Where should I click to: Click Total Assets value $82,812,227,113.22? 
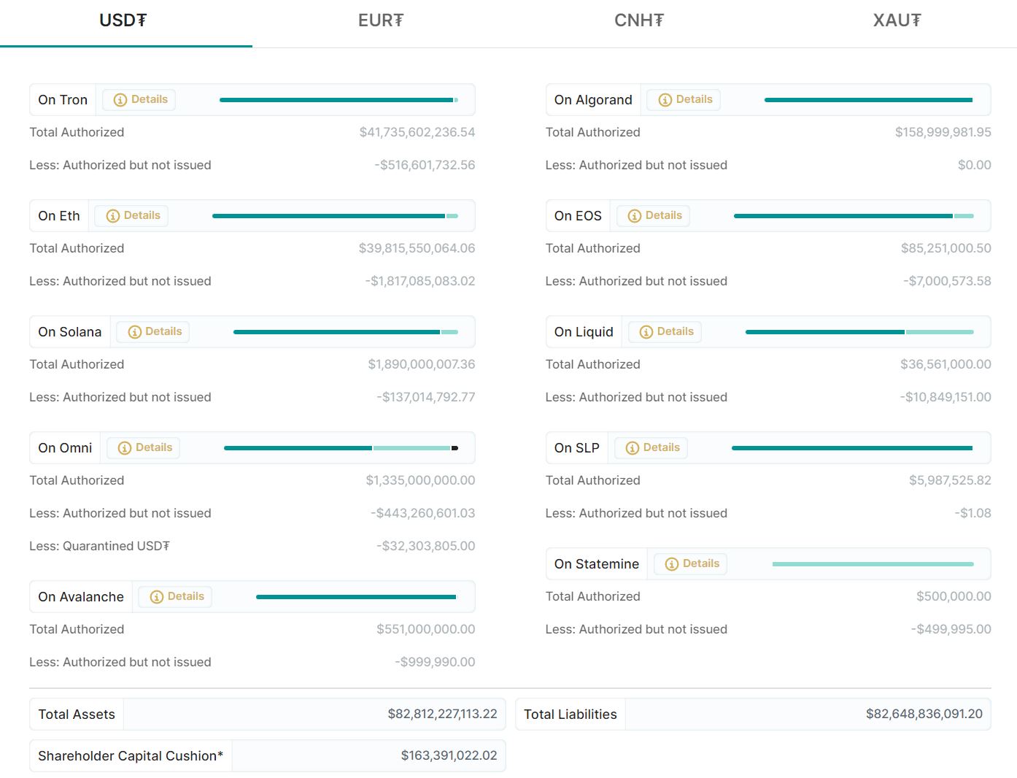point(442,714)
